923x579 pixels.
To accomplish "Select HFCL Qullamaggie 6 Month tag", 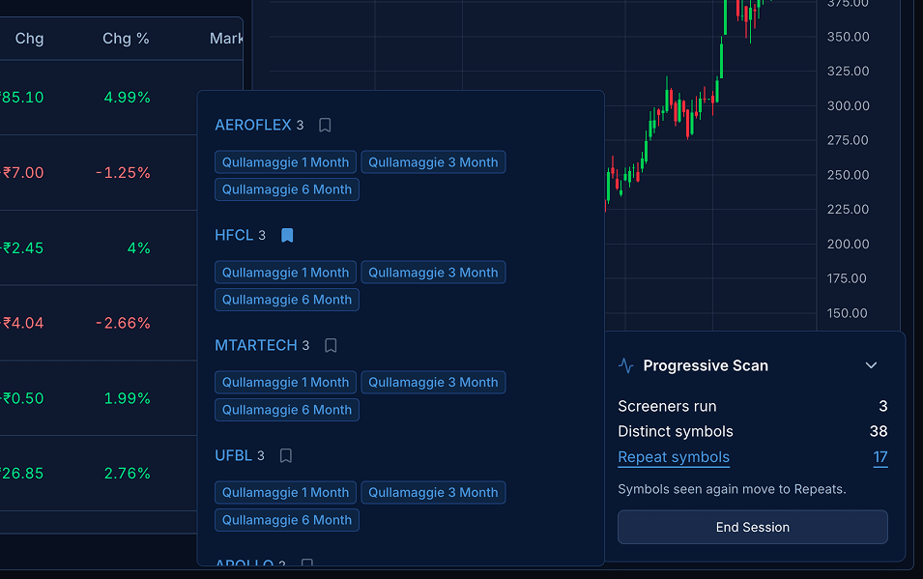I will (x=287, y=300).
